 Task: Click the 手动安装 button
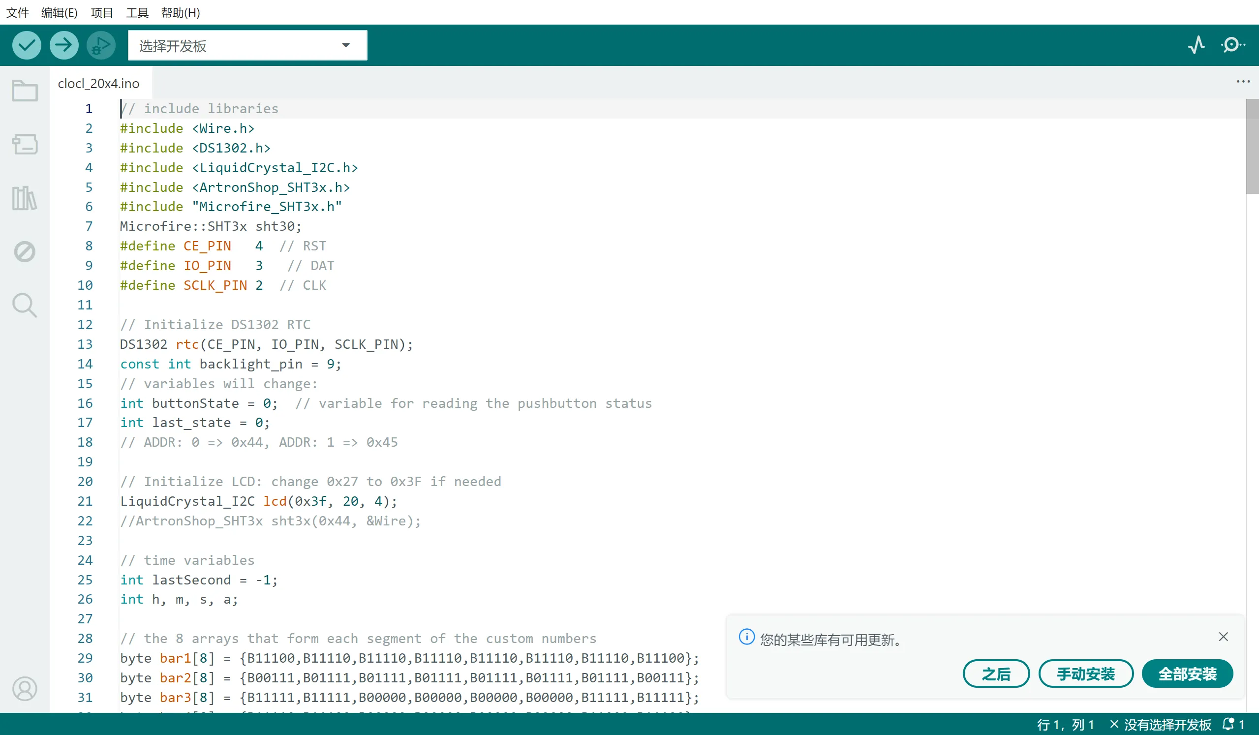1086,674
